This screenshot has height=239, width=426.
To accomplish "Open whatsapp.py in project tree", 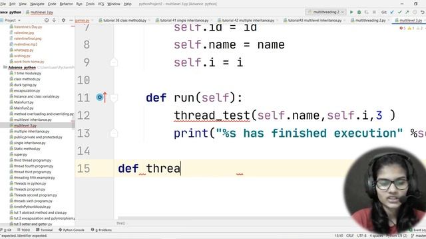I will (x=23, y=50).
